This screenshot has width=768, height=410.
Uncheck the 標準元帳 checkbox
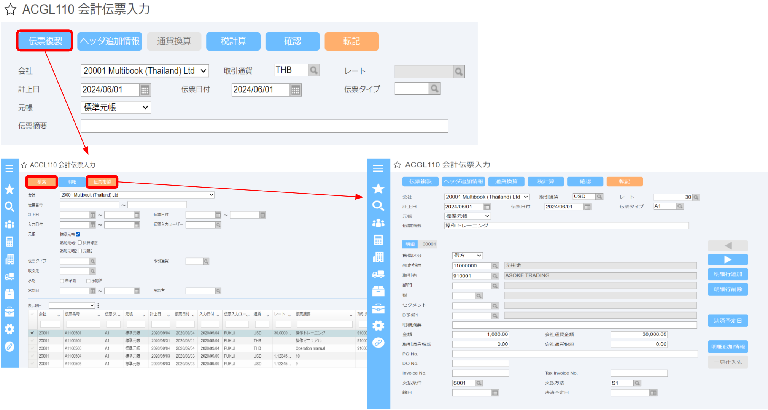pyautogui.click(x=78, y=234)
